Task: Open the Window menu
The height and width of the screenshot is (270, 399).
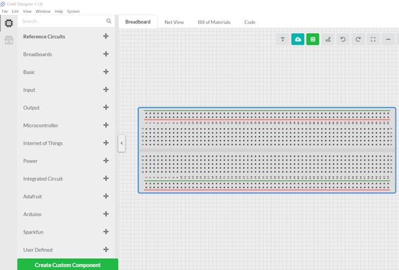Action: click(43, 11)
